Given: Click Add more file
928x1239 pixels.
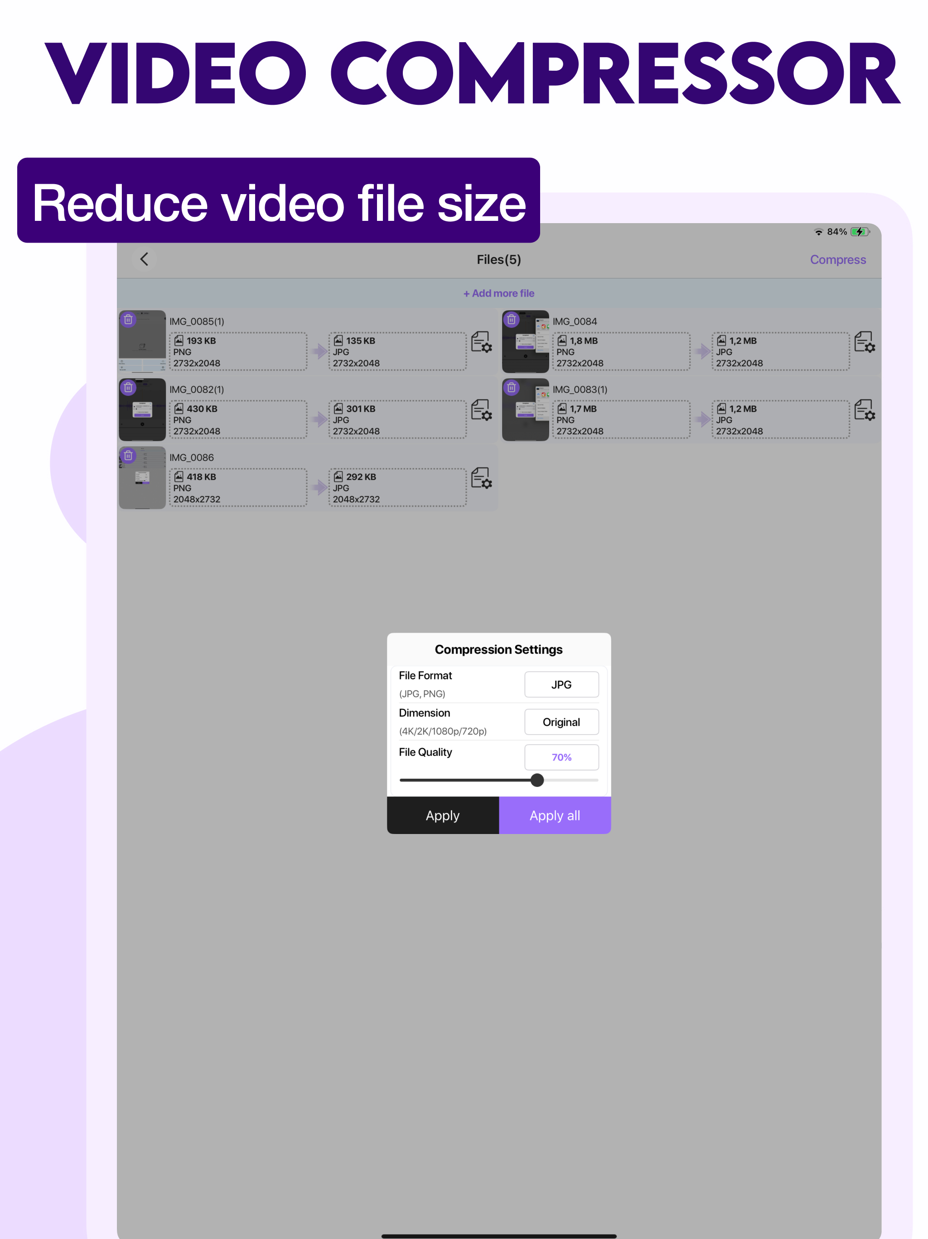Looking at the screenshot, I should (498, 293).
